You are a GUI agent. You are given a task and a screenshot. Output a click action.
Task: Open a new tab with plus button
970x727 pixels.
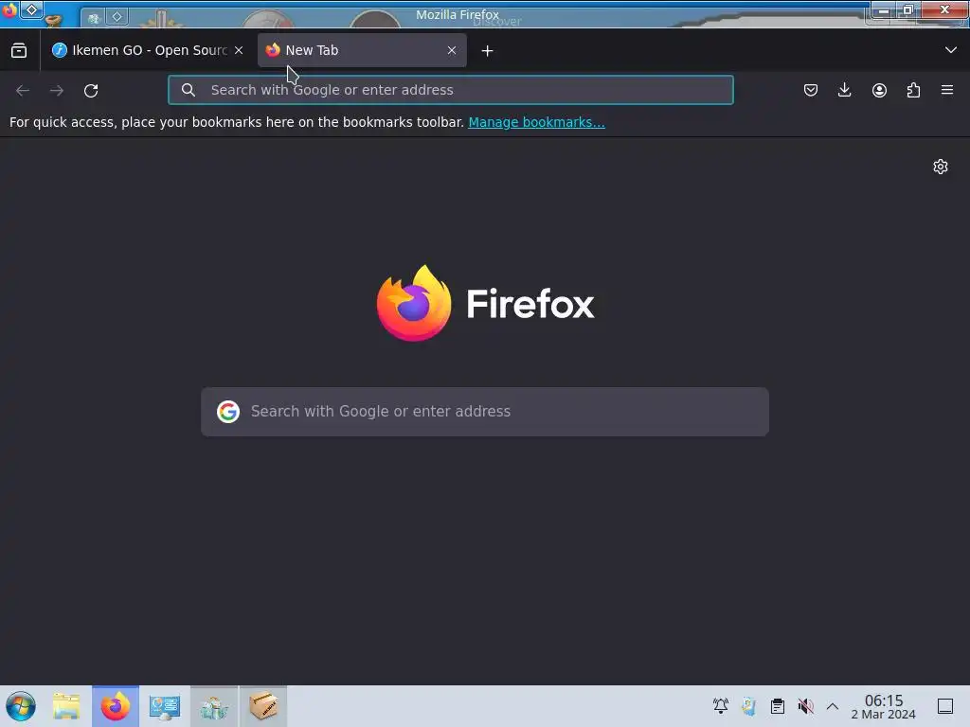[488, 51]
